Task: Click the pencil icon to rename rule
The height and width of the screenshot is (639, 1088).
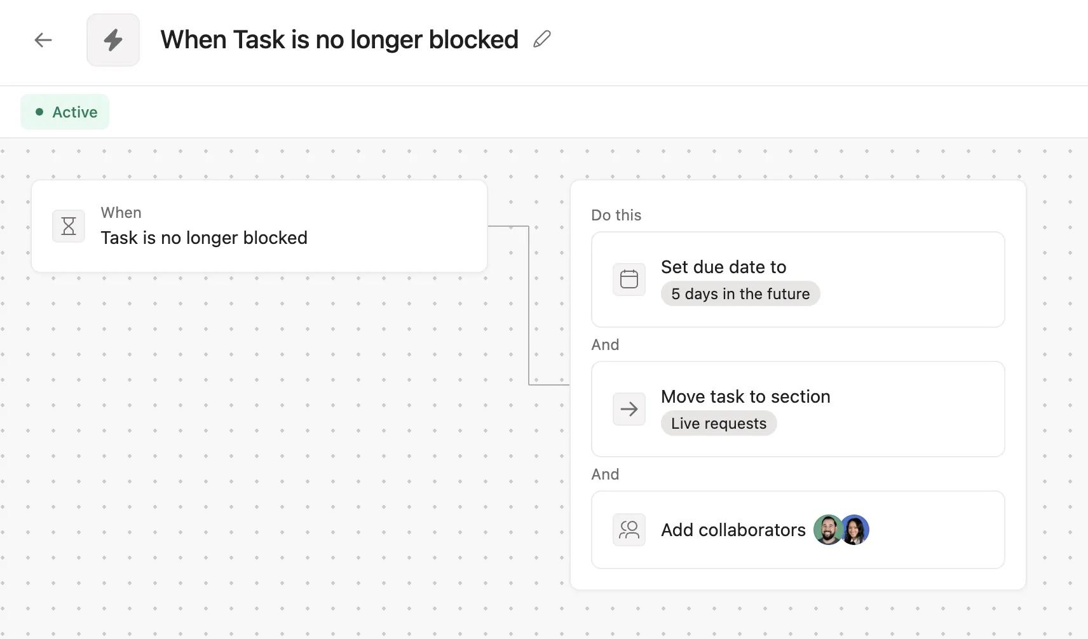Action: coord(542,39)
